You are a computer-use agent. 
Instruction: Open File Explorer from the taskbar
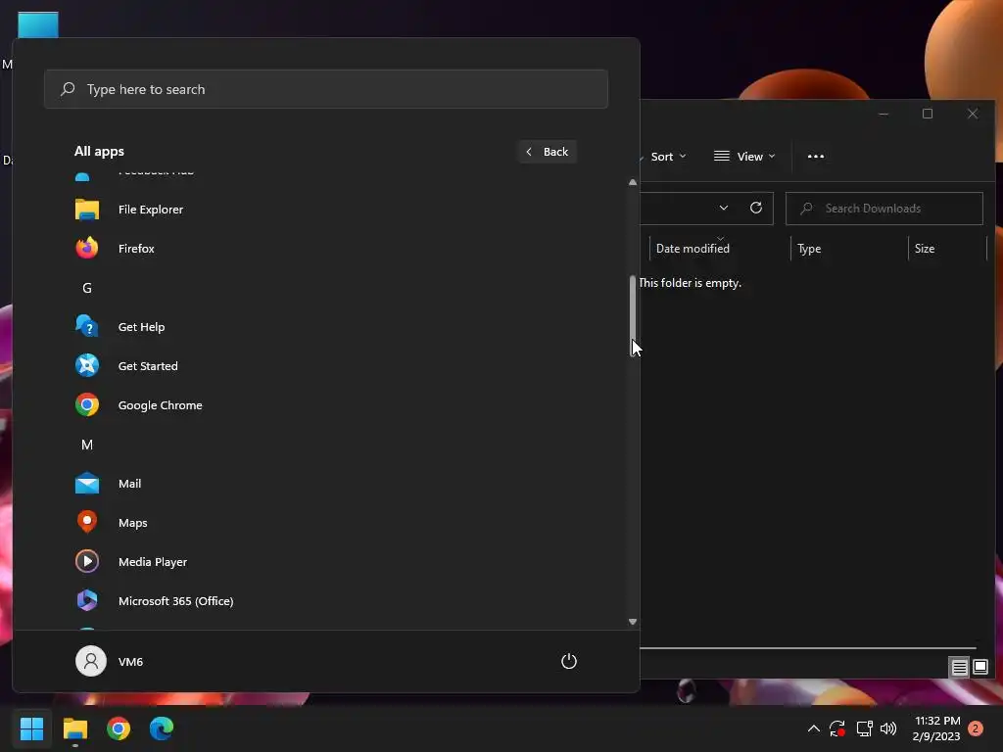click(75, 728)
